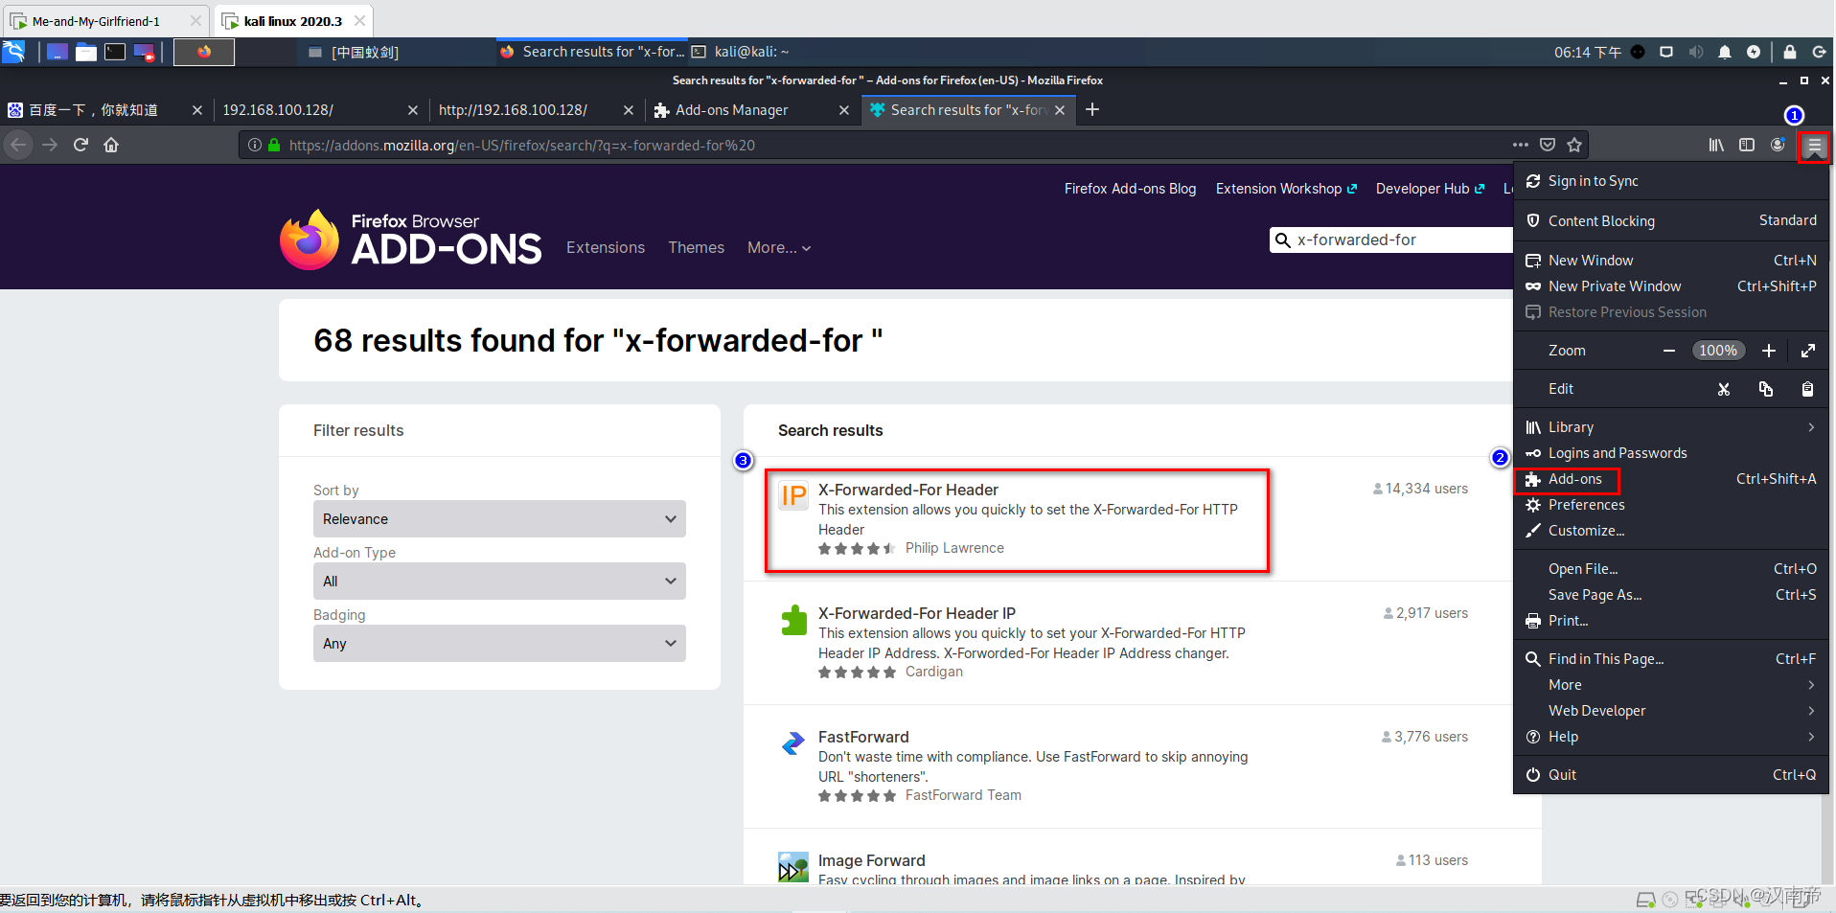
Task: Open the file manager icon in Kali panel
Action: pyautogui.click(x=86, y=52)
